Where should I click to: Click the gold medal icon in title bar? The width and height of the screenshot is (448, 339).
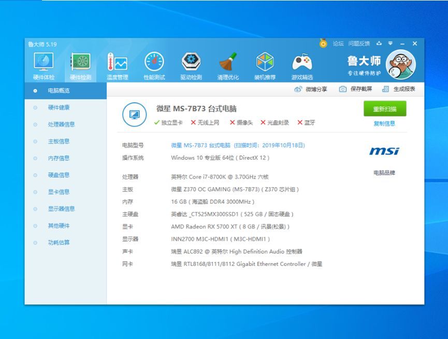point(323,43)
